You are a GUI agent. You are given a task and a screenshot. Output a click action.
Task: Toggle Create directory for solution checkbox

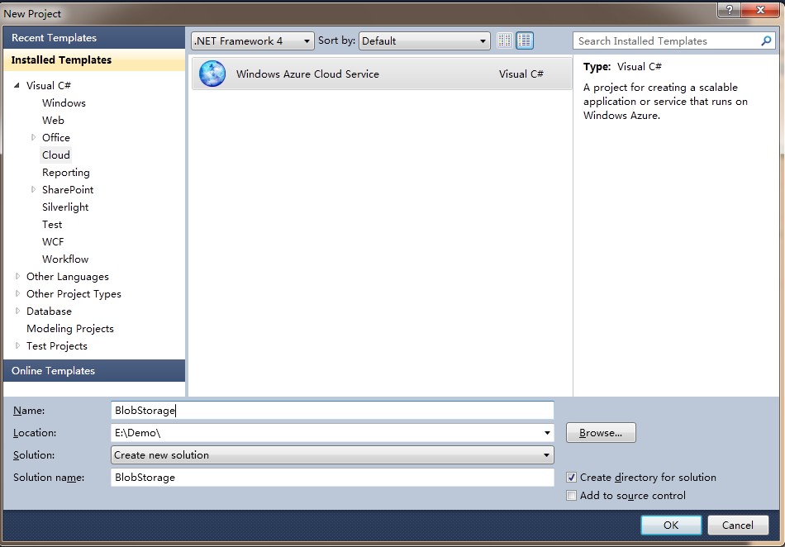pyautogui.click(x=571, y=478)
